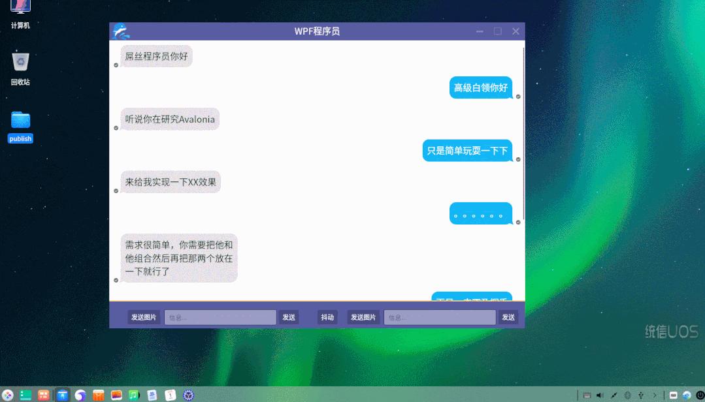
Task: Click the 抖动 shake button
Action: tap(327, 317)
